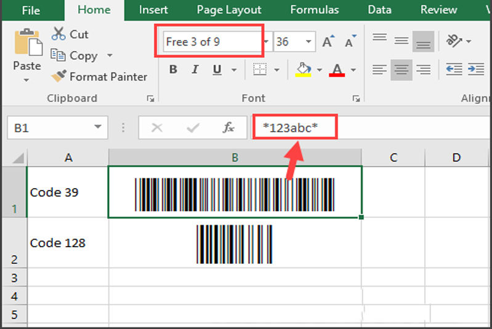Image resolution: width=492 pixels, height=329 pixels.
Task: Click the font size 36 field
Action: pos(288,42)
